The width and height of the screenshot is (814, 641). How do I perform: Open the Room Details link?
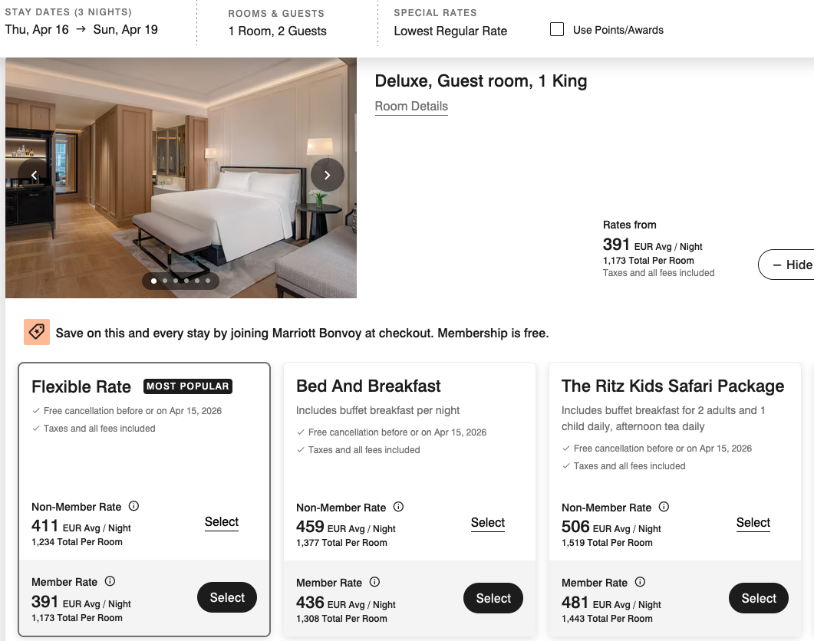pyautogui.click(x=411, y=107)
